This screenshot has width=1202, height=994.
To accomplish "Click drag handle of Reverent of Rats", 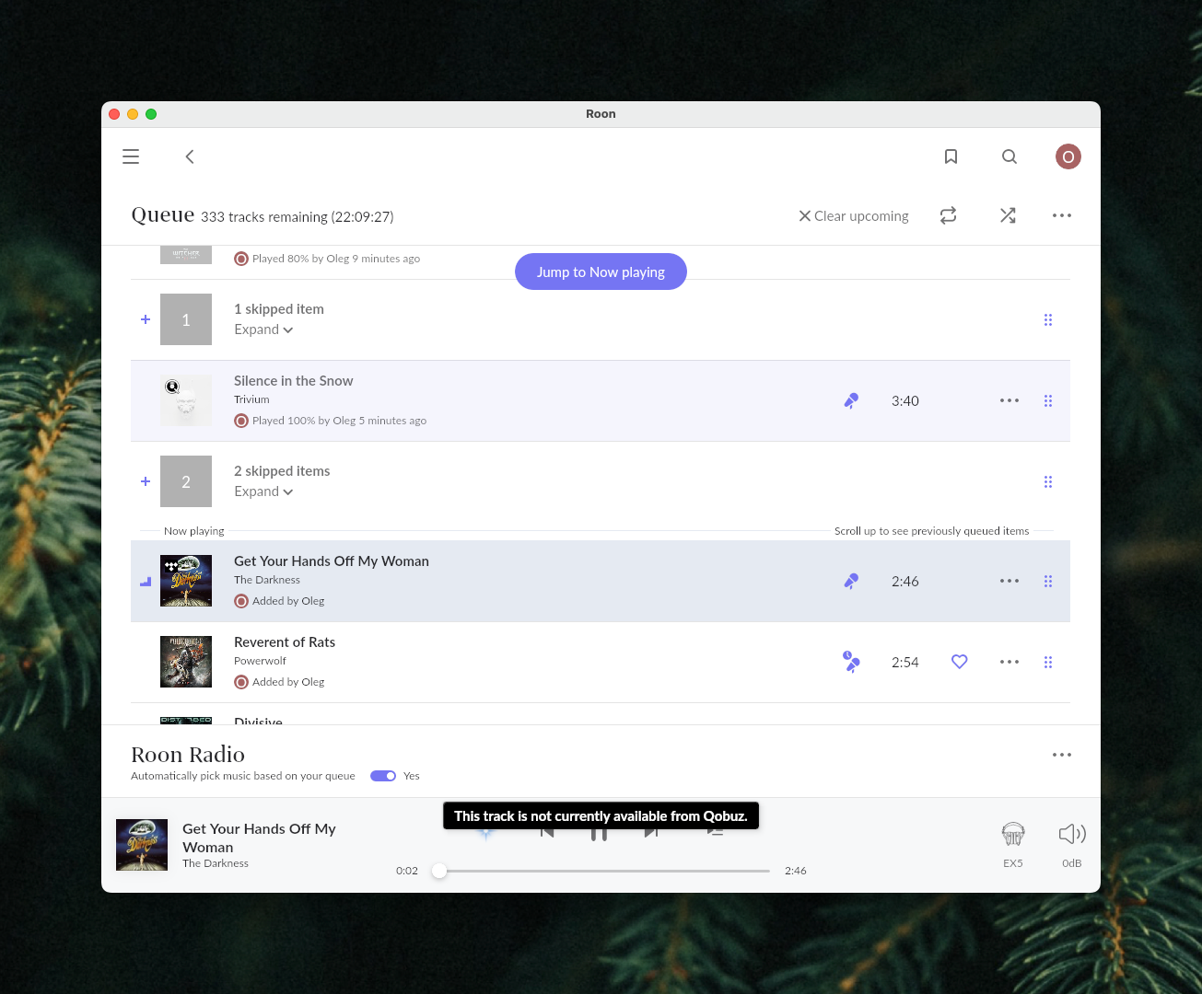I will coord(1048,663).
